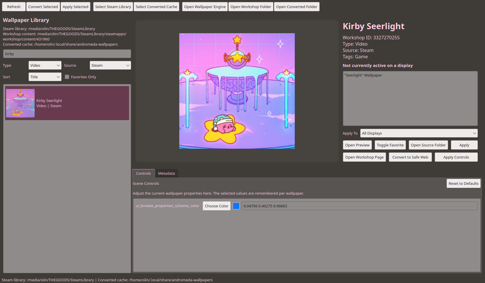The image size is (485, 283).
Task: Expand the Type dropdown showing Video
Action: [45, 65]
